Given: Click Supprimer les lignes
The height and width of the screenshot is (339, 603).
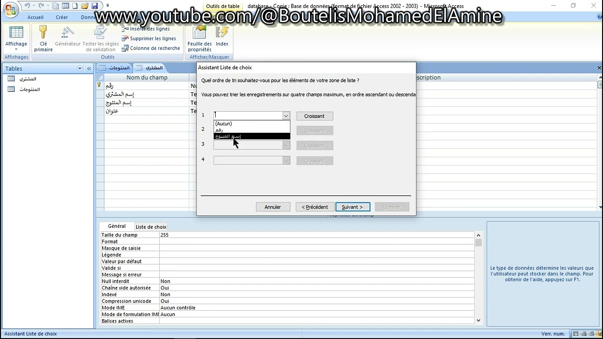Looking at the screenshot, I should [149, 39].
